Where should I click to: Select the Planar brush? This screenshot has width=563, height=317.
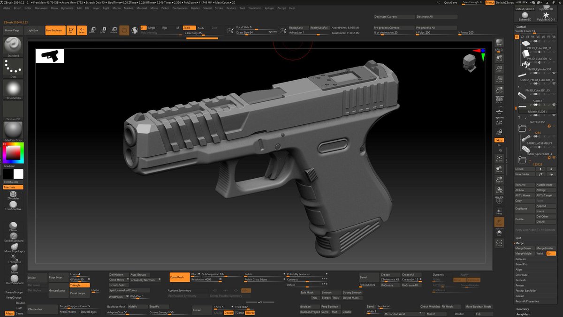click(x=13, y=226)
